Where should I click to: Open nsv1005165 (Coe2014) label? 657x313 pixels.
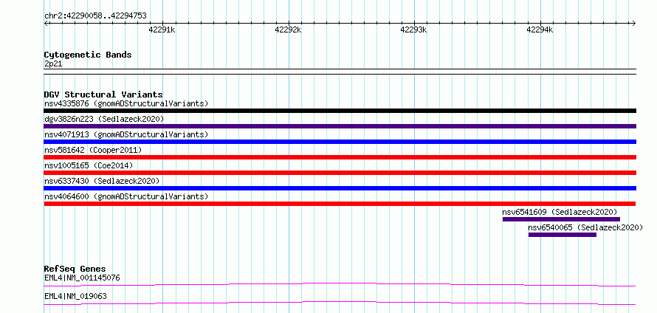pyautogui.click(x=89, y=165)
